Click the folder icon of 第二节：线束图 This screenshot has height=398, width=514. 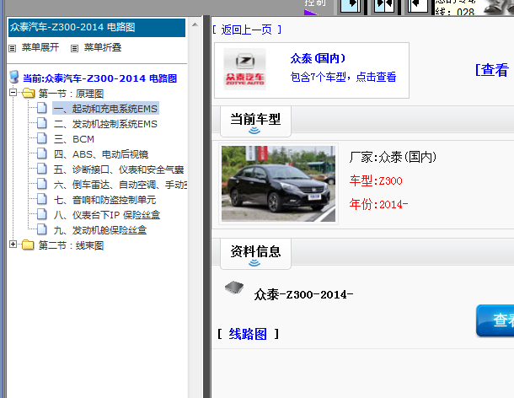click(28, 245)
